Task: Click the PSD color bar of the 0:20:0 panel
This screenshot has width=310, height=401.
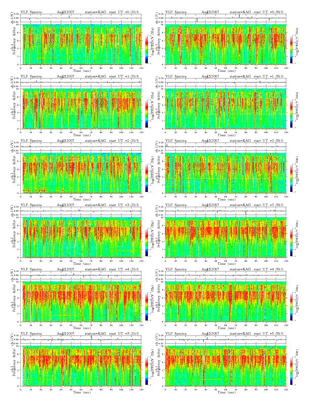Action: click(x=146, y=49)
